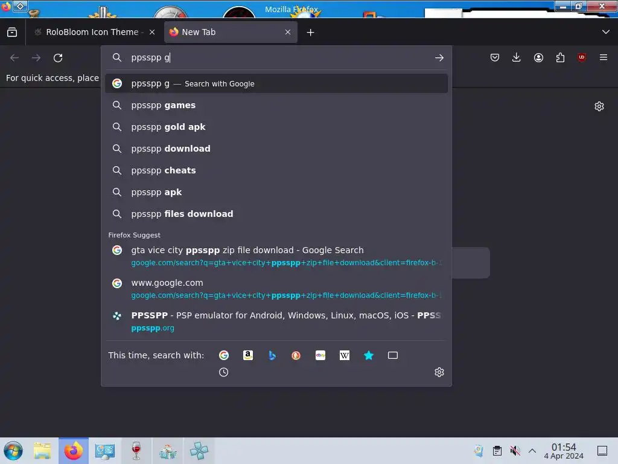Search with eBay one-off engine icon
618x464 pixels.
tap(320, 355)
